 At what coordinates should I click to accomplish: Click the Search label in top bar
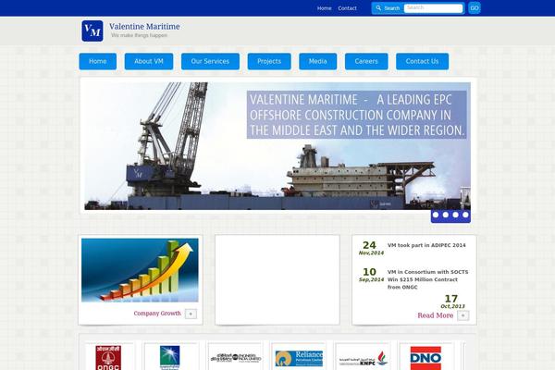coord(392,8)
